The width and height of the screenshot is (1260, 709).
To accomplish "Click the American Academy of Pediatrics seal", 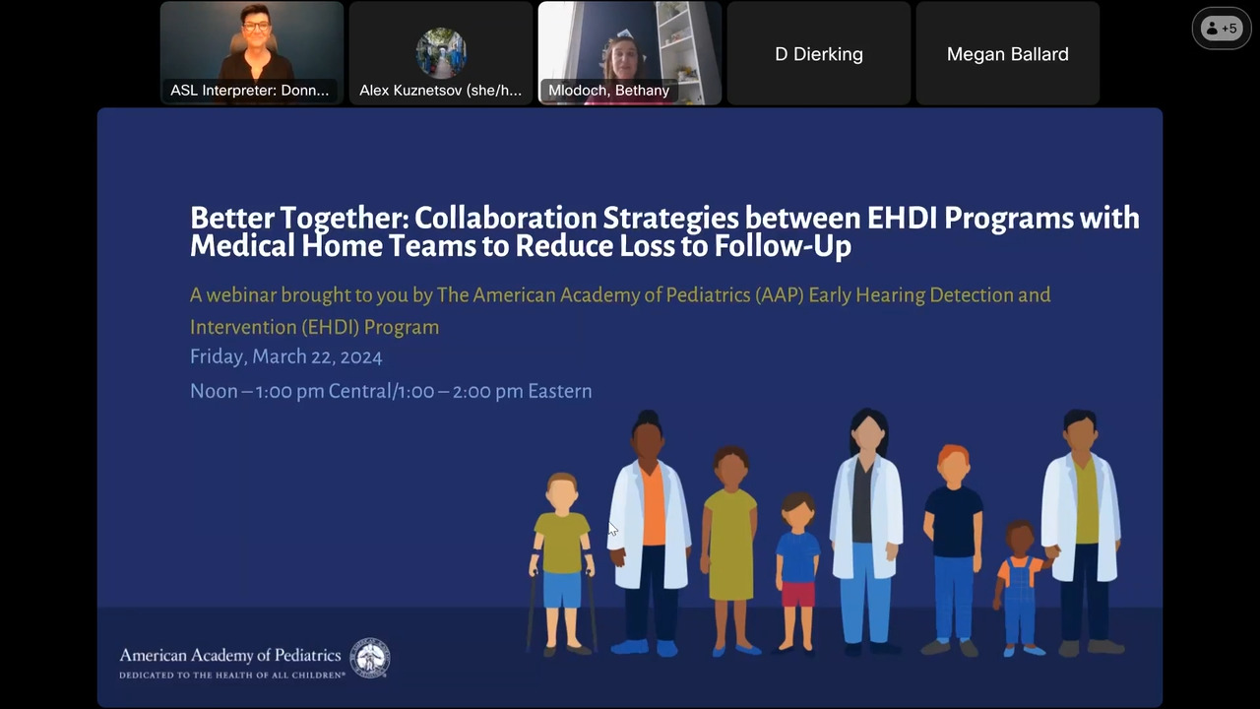I will 370,659.
